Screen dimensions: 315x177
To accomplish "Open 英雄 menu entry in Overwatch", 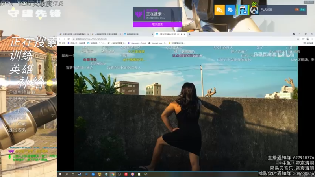I will [x=22, y=69].
